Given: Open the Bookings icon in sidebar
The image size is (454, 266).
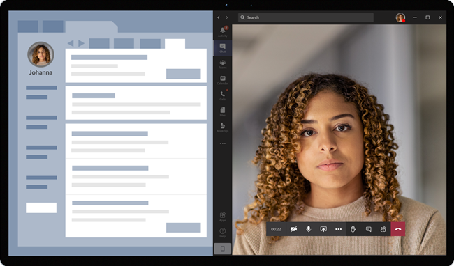Looking at the screenshot, I should click(222, 127).
